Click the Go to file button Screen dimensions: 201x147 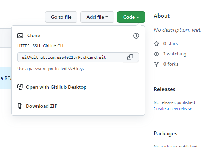point(61,17)
